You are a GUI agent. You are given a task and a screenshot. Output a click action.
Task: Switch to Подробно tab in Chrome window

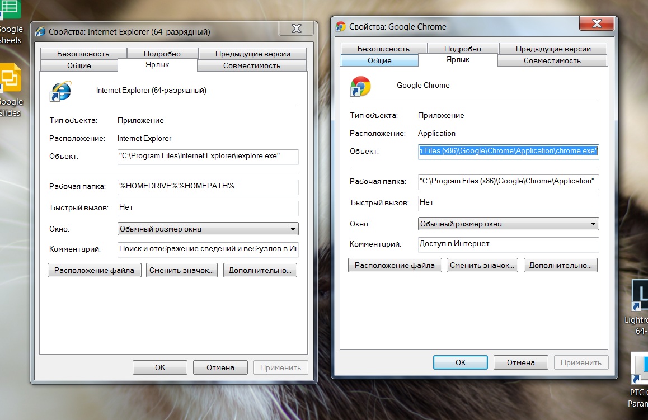click(462, 49)
